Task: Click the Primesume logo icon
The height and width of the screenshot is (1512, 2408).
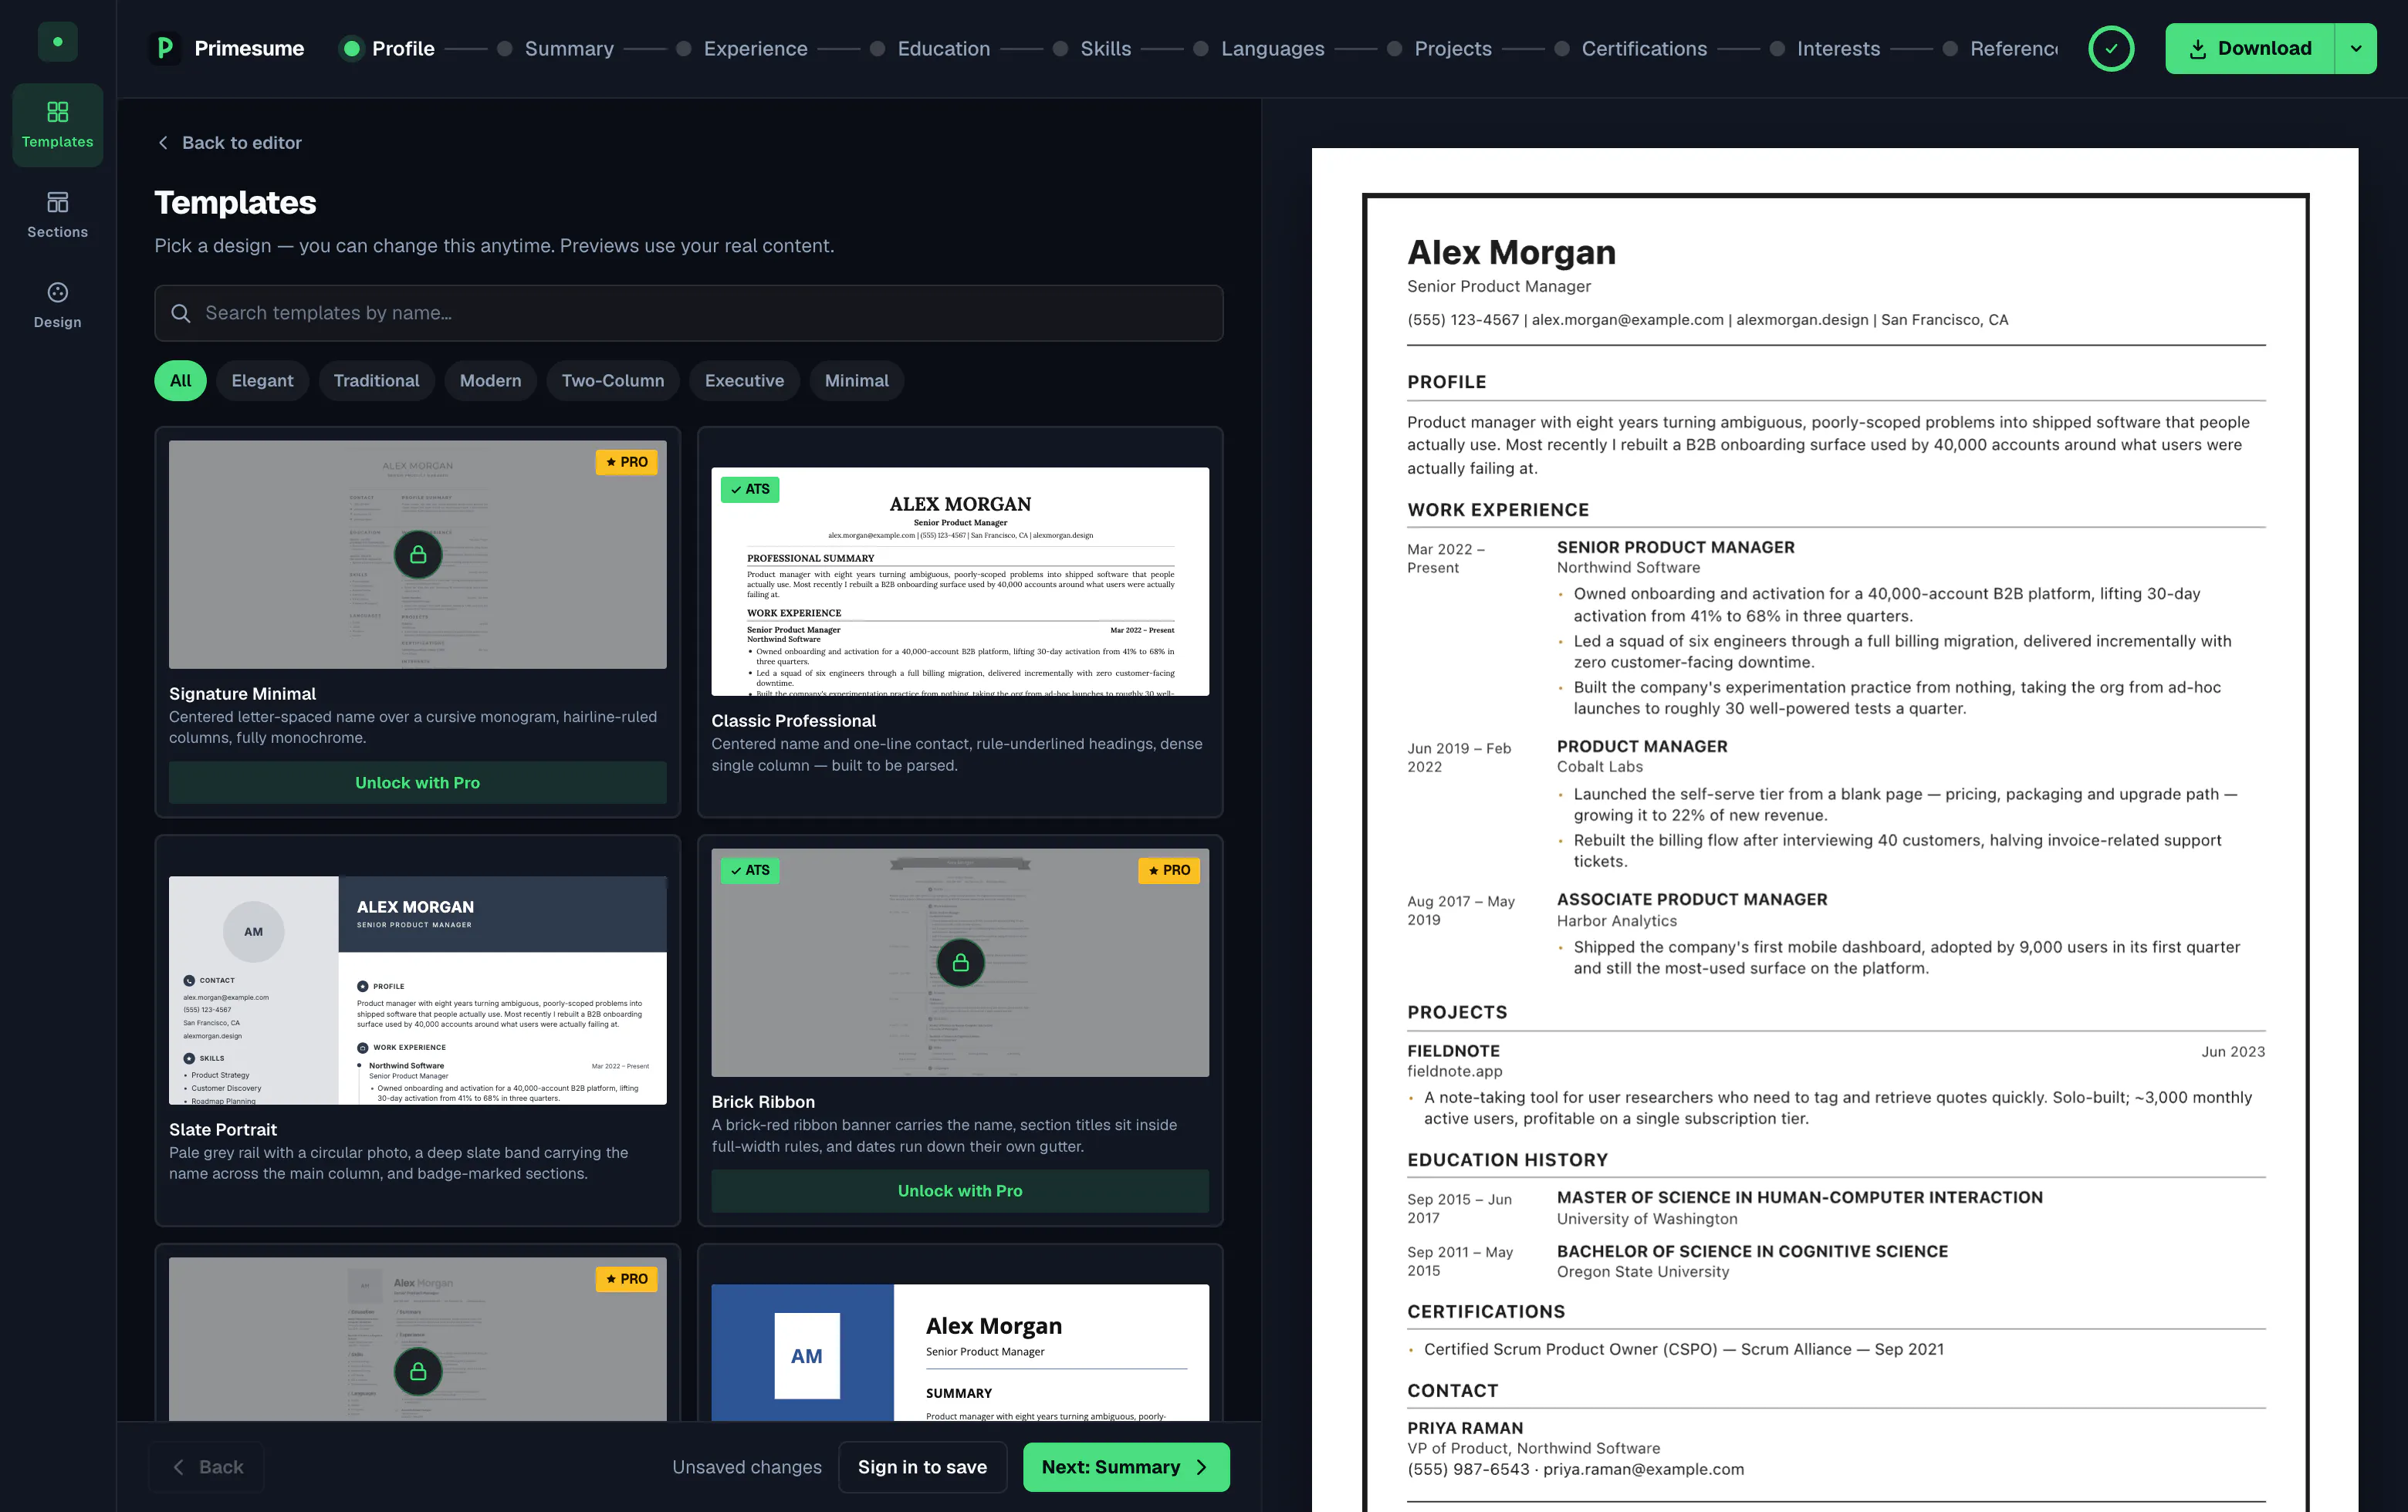Action: pos(166,48)
